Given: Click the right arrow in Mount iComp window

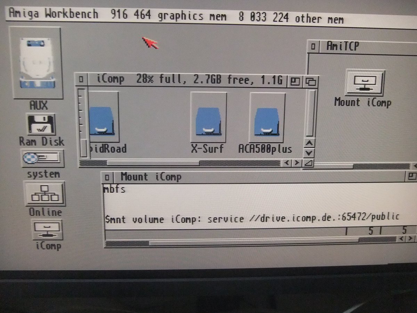Looking at the screenshot, I should (411, 239).
